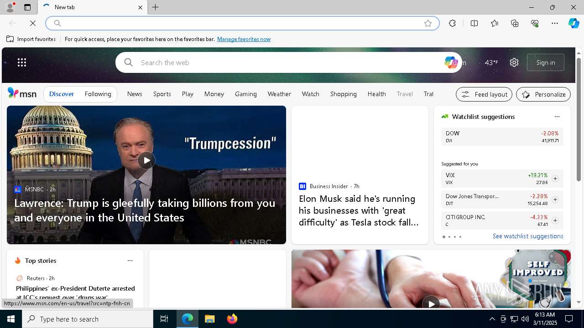The image size is (584, 328).
Task: Open the Shopping category
Action: [344, 94]
